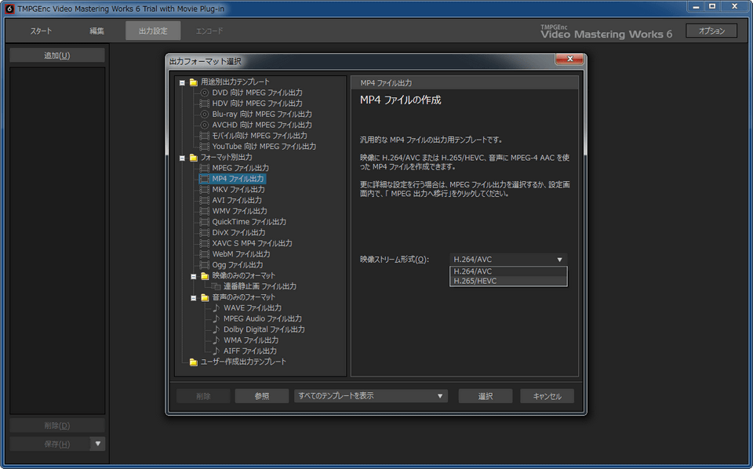Viewport: 753px width, 469px height.
Task: Select the AIFF ファイル出力 tree row
Action: [x=249, y=351]
